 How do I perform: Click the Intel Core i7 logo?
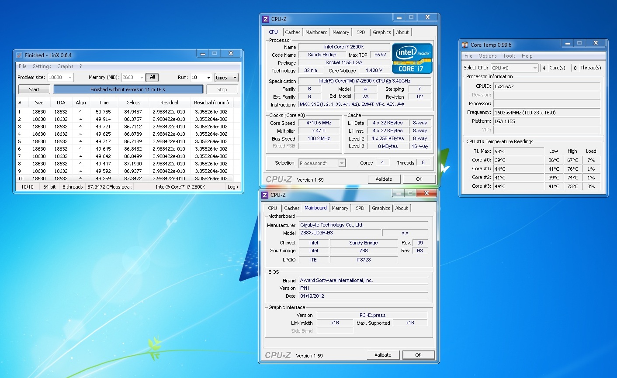coord(412,58)
